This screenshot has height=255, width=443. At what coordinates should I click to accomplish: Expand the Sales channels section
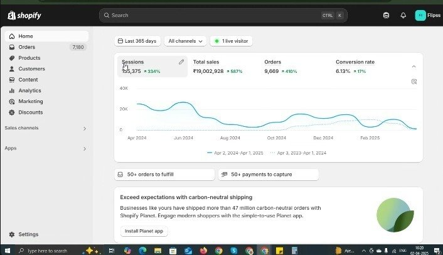(85, 128)
